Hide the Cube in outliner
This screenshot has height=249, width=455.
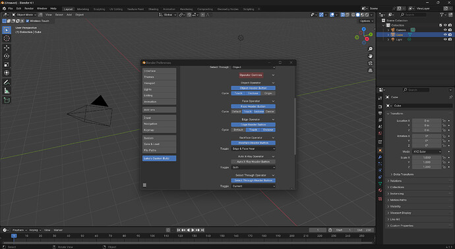pos(445,34)
